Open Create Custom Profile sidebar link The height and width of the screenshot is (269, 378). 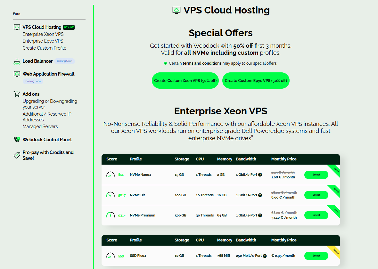click(44, 48)
